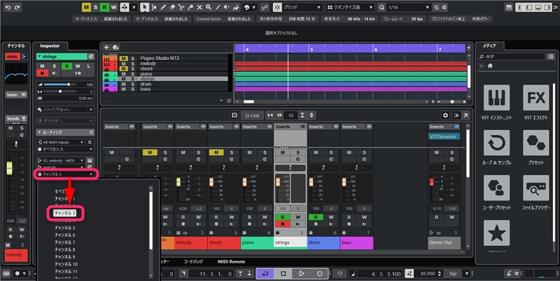Image resolution: width=560 pixels, height=281 pixels.
Task: Open the All MIDI Inputs dropdown
Action: pos(60,142)
